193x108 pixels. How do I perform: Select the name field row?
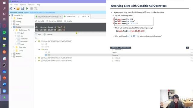click(x=46, y=47)
